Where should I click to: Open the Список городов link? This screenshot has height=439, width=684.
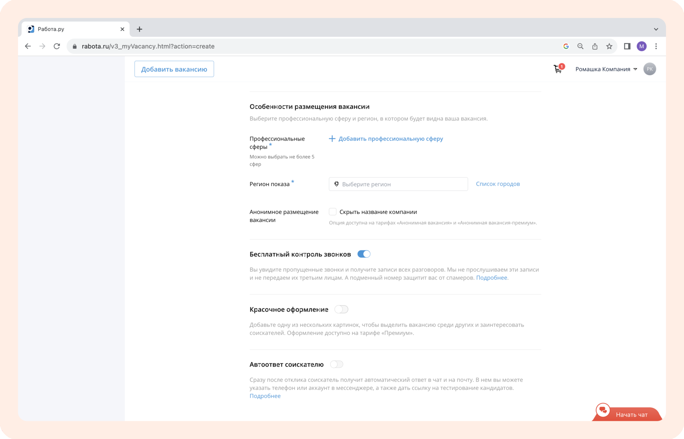[498, 184]
